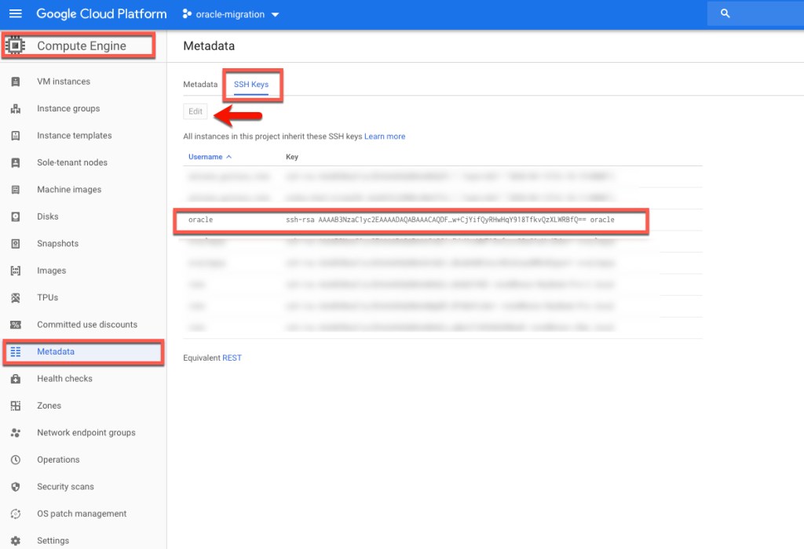Click the Compute Engine chip icon
Screen dimensions: 804x549
coord(16,46)
